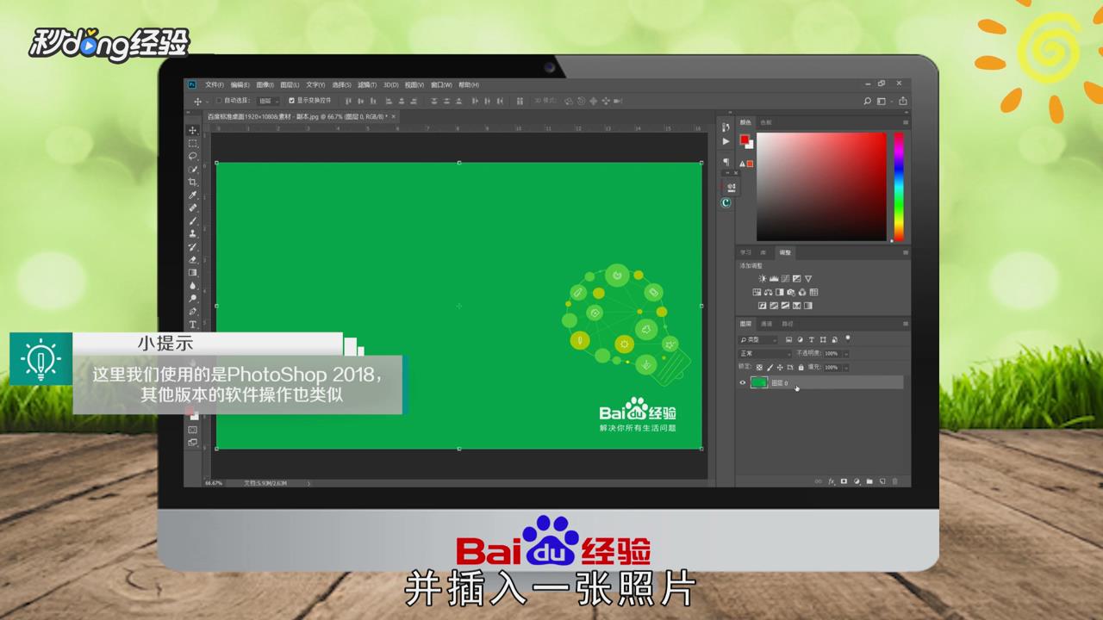This screenshot has height=620, width=1103.
Task: Open the Color panel options menu
Action: [906, 122]
